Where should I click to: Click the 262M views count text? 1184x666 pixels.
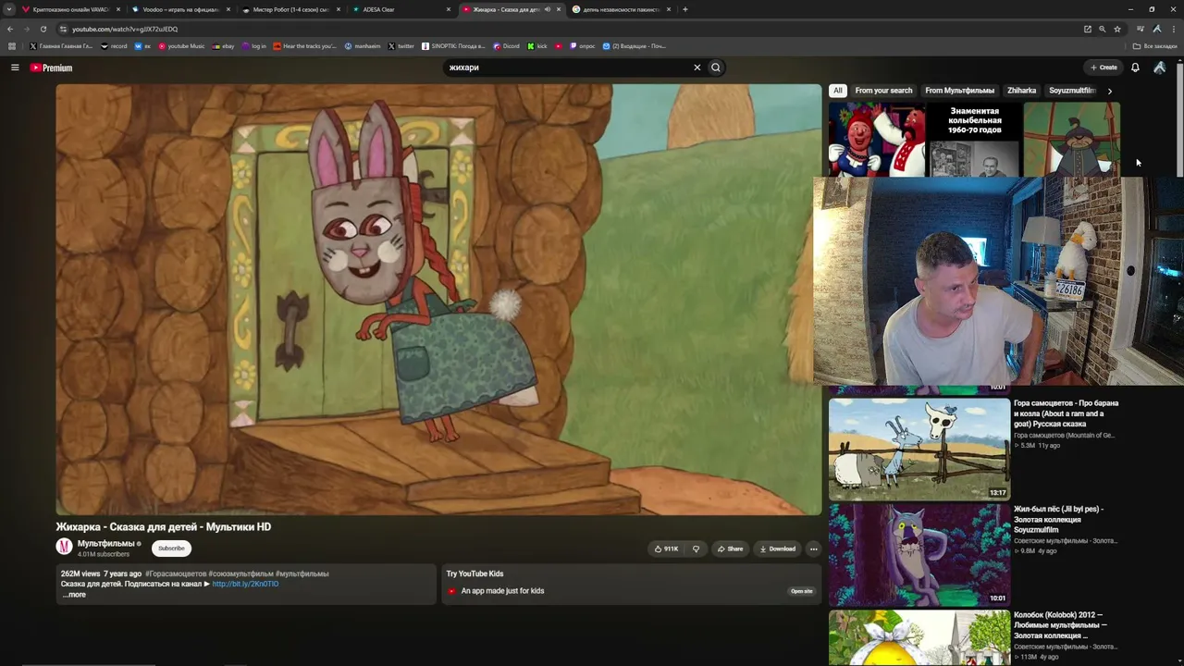pos(80,573)
